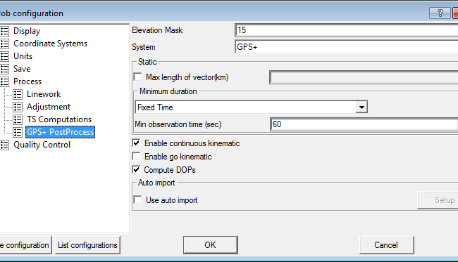Click the Min observation time (sec) label
Viewport: 458px width, 262px height.
pyautogui.click(x=178, y=124)
